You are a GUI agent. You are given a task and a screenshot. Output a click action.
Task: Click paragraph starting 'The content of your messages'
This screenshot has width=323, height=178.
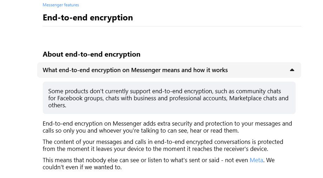[163, 145]
